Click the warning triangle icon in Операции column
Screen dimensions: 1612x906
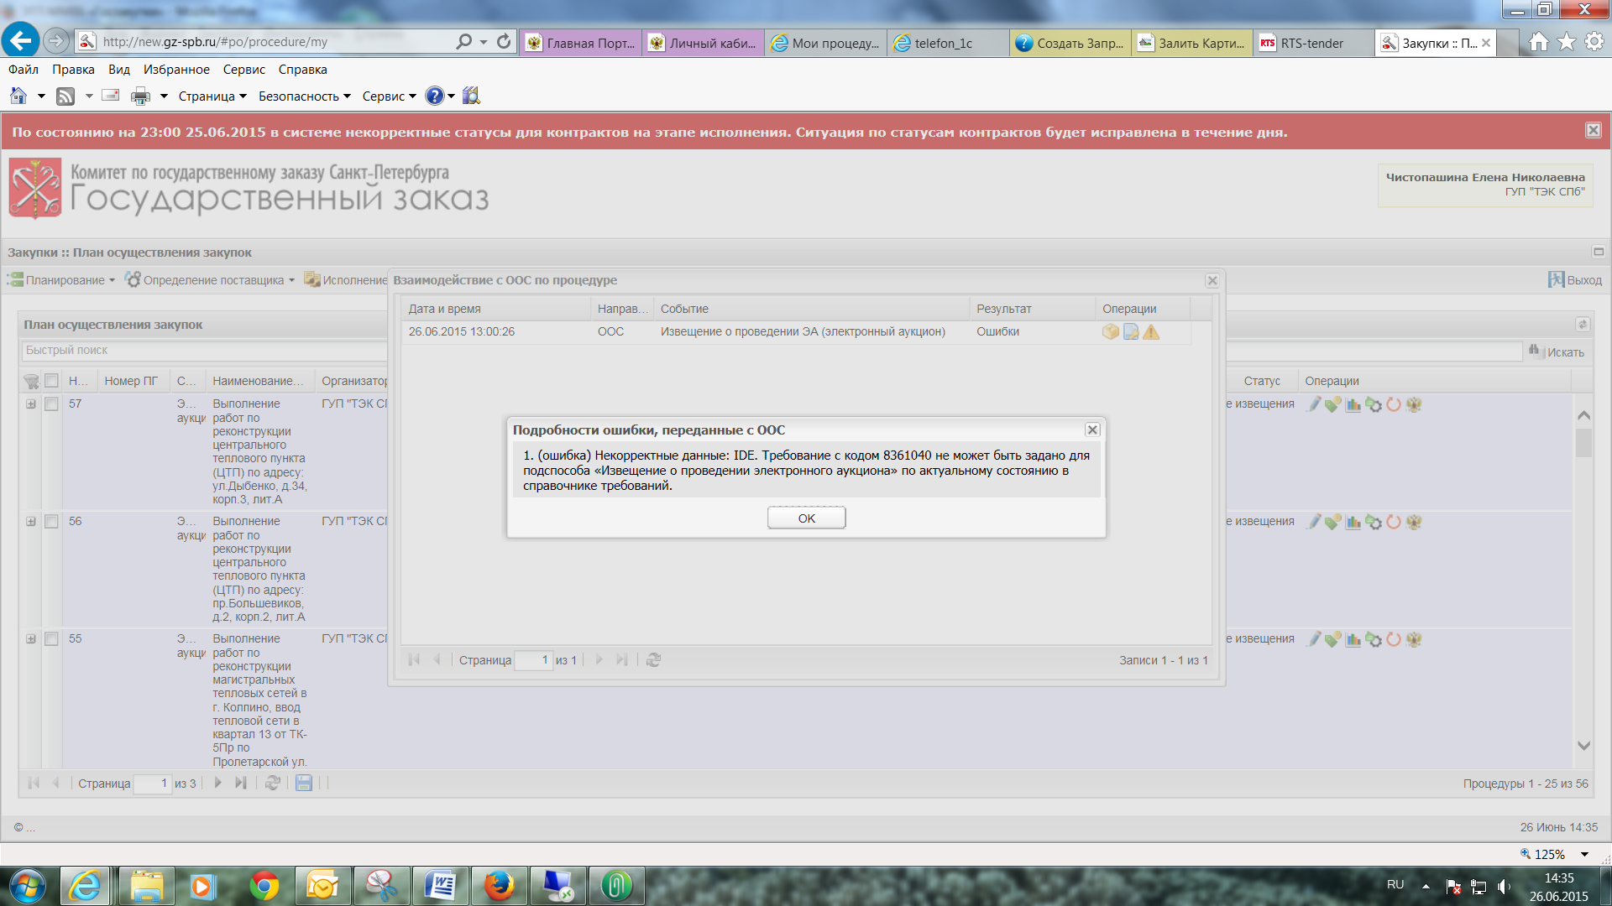tap(1151, 332)
